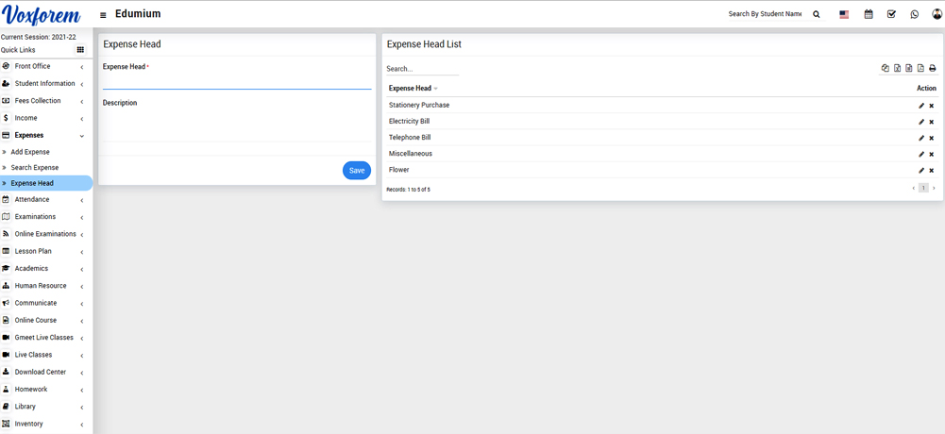Export expense head list to Excel
This screenshot has height=434, width=945.
(897, 69)
